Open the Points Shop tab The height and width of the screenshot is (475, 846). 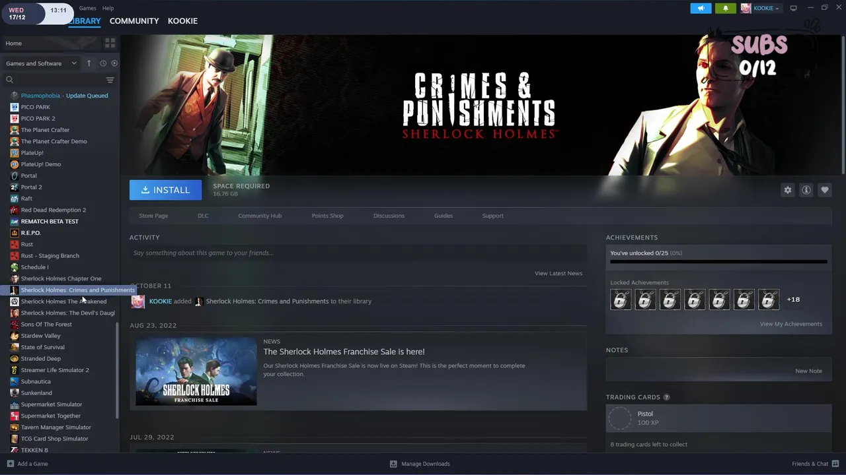pyautogui.click(x=327, y=216)
